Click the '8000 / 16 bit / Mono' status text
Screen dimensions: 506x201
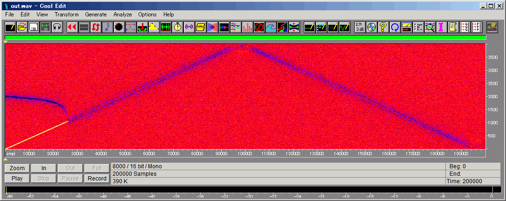[x=137, y=166]
